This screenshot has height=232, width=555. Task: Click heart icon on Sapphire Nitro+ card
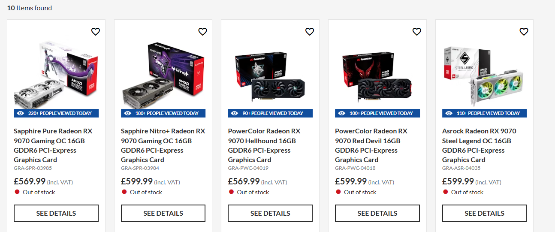pos(202,31)
